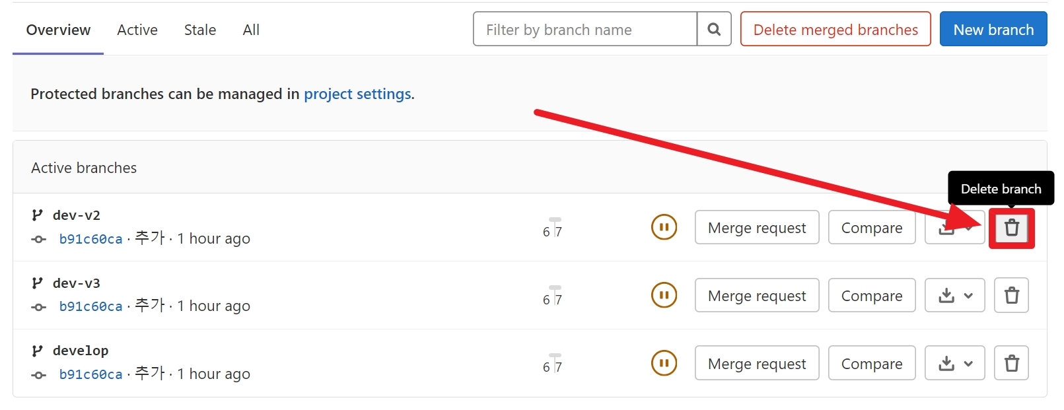
Task: Open the paused pipeline status for dev-v2
Action: click(664, 227)
